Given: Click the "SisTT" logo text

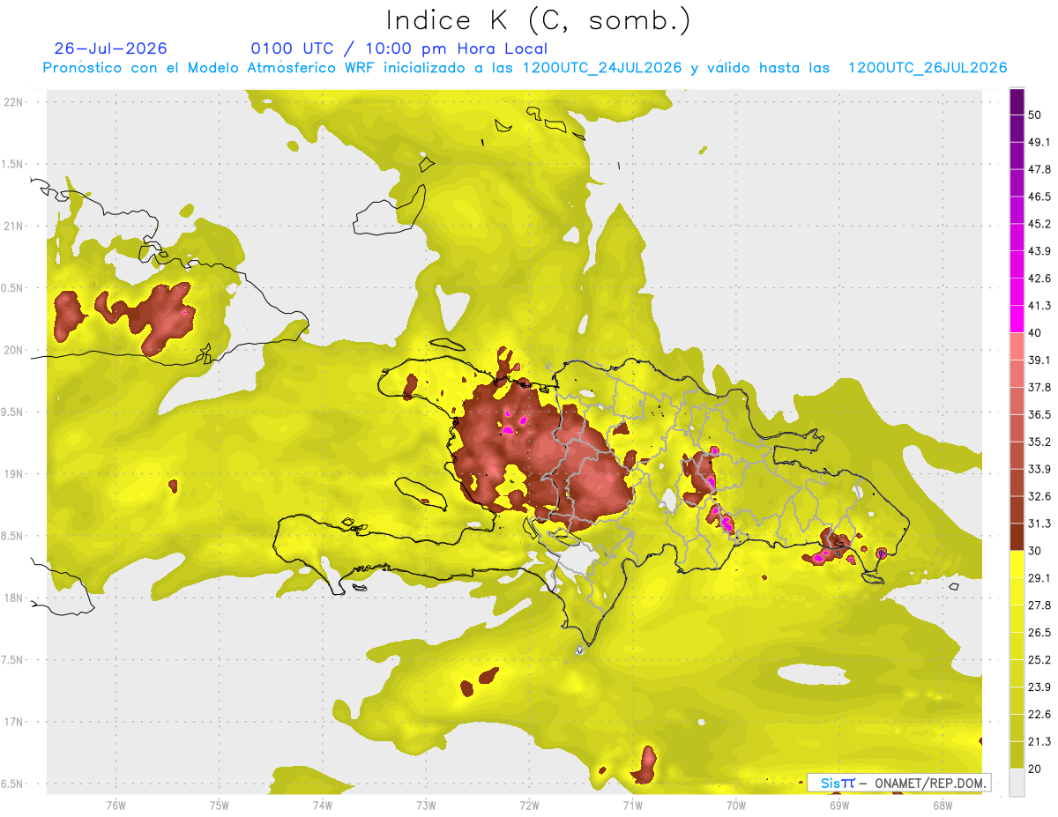Looking at the screenshot, I should (838, 783).
